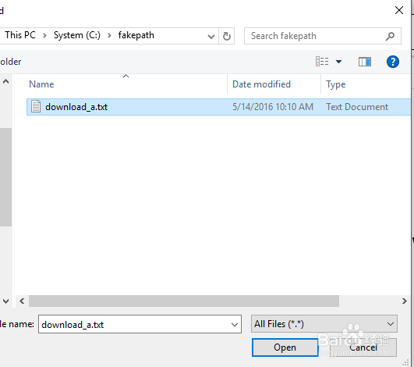Expand the chevron after This PC
The width and height of the screenshot is (414, 367).
44,35
